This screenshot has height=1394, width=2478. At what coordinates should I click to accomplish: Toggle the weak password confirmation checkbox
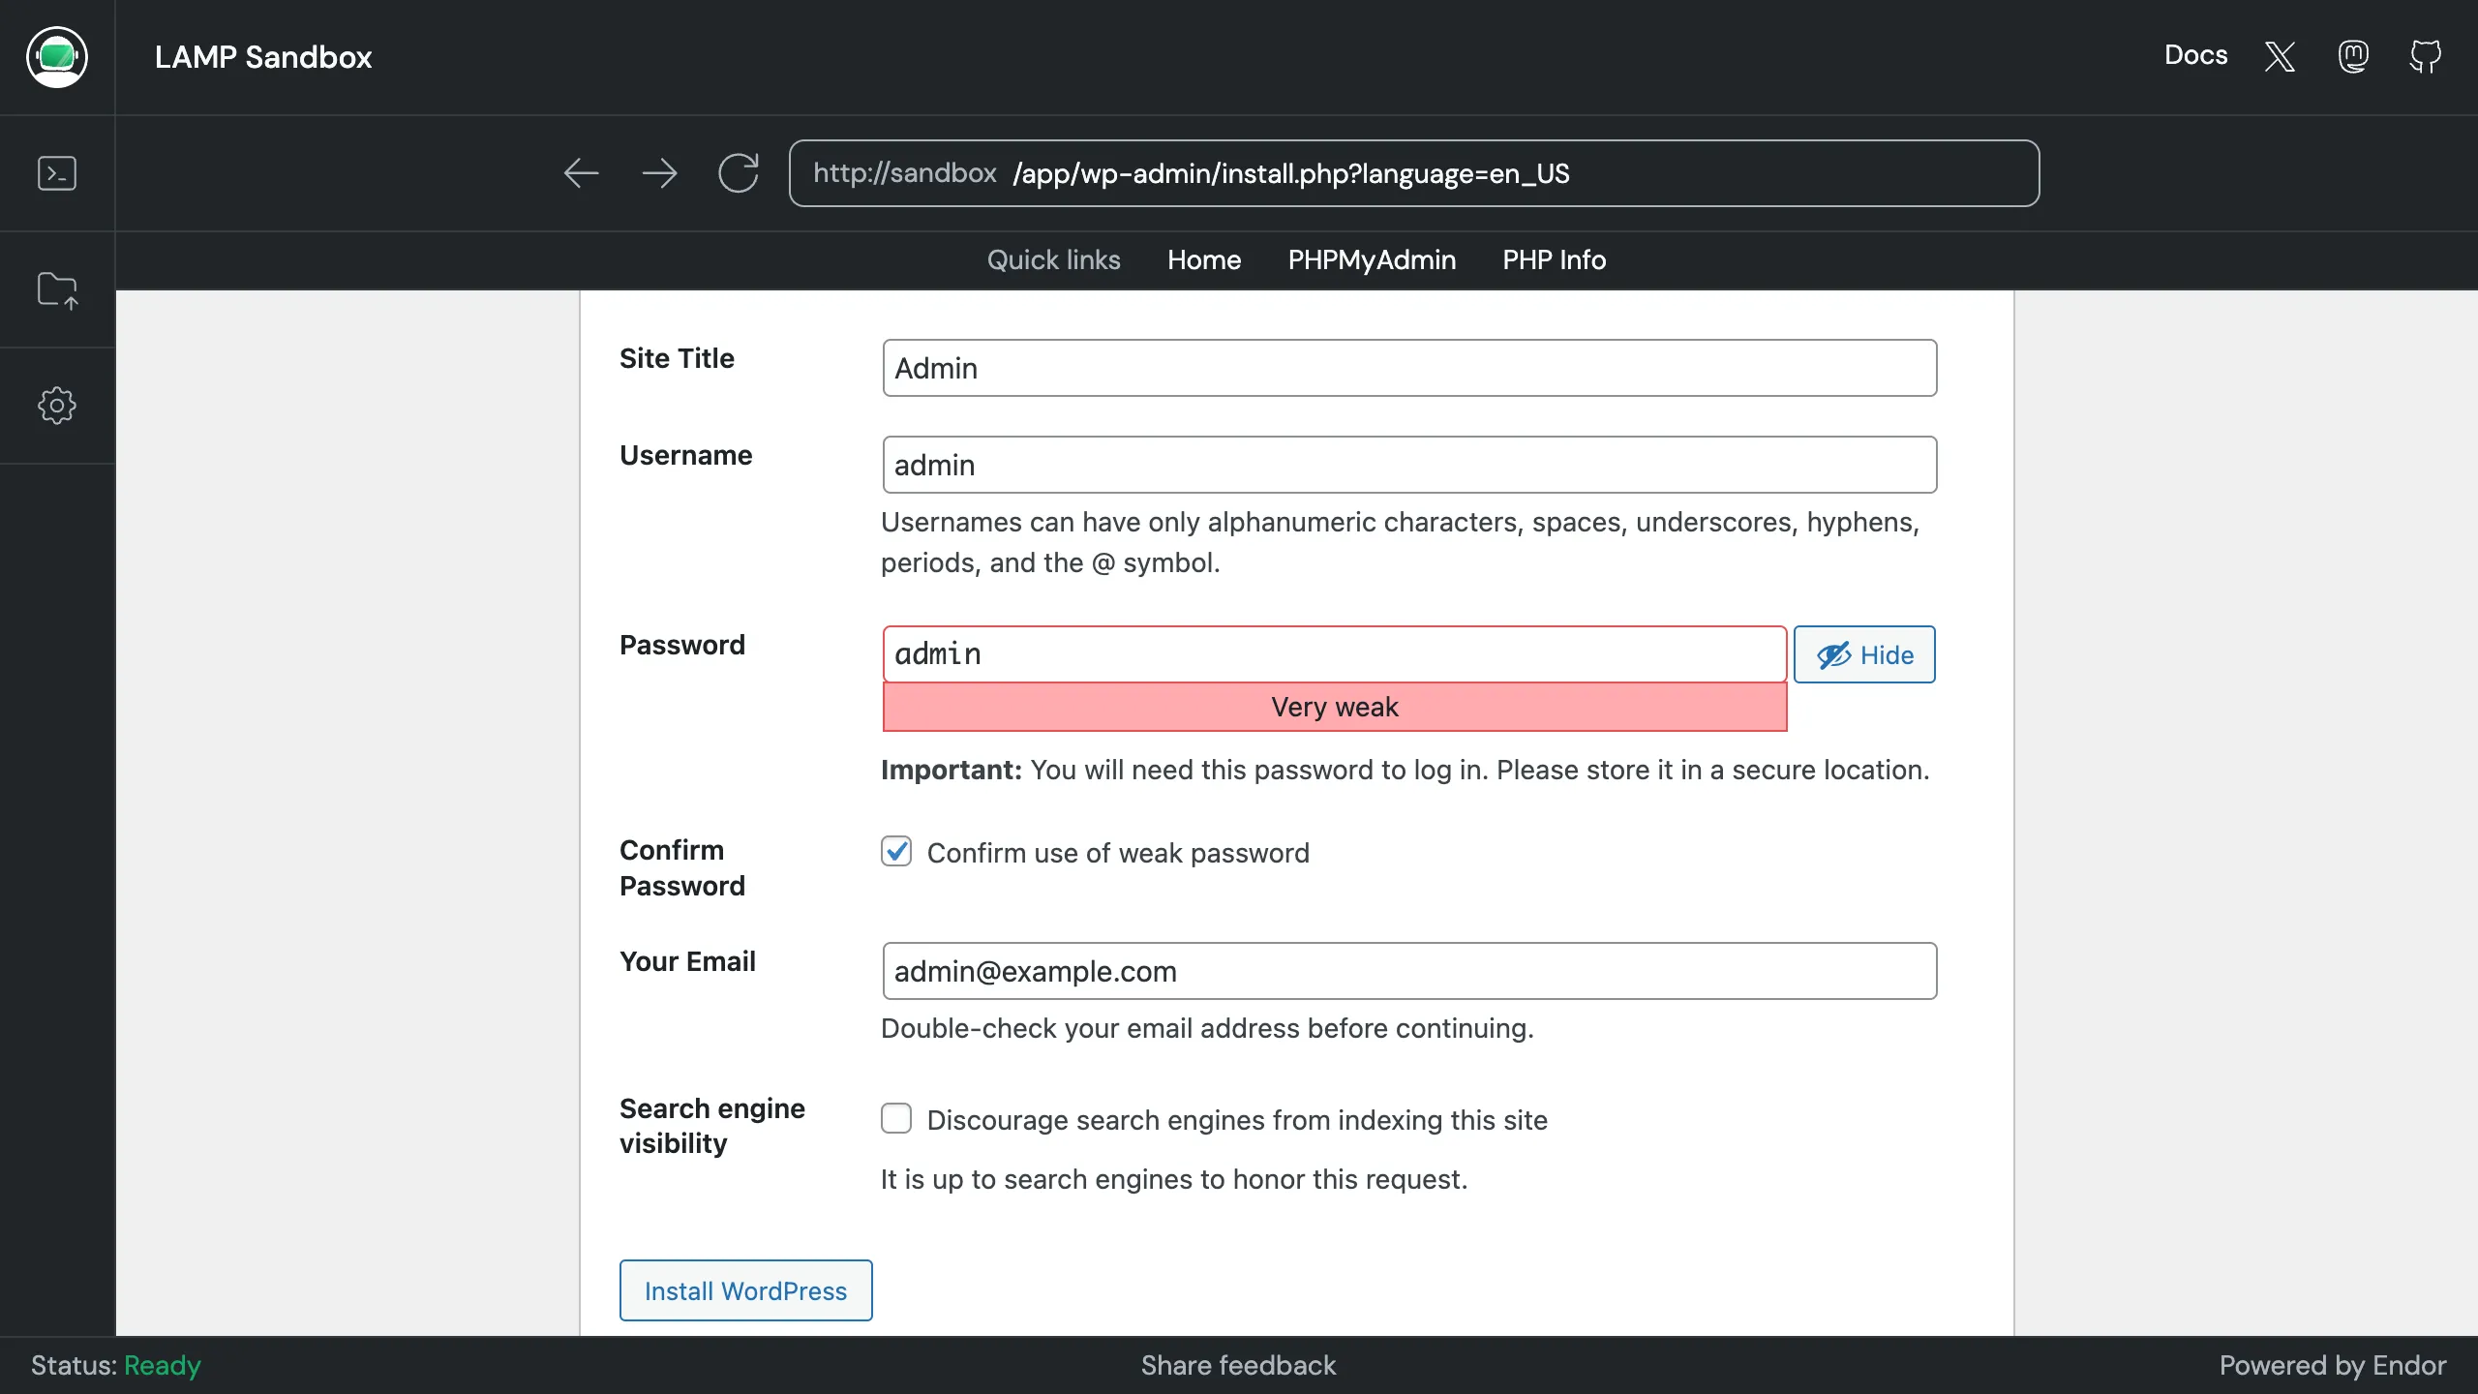897,853
